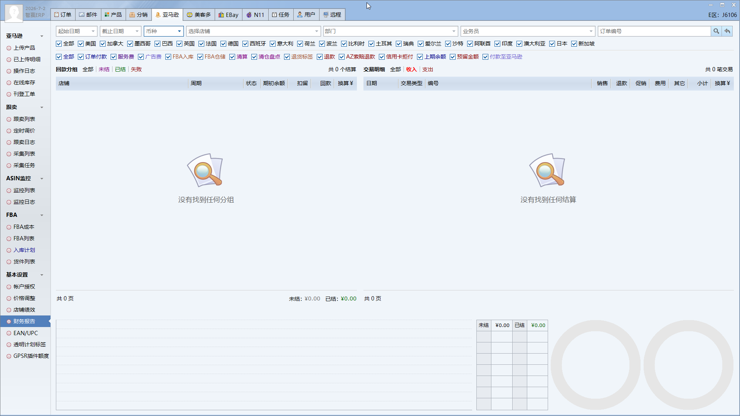Screen dimensions: 740x416
Task: Switch to the 订单 tab
Action: (x=63, y=15)
